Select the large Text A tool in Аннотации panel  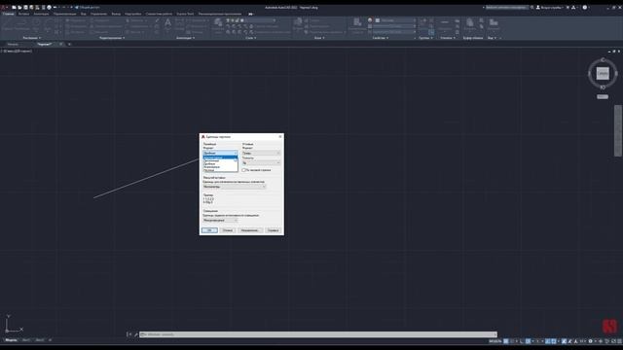(167, 24)
